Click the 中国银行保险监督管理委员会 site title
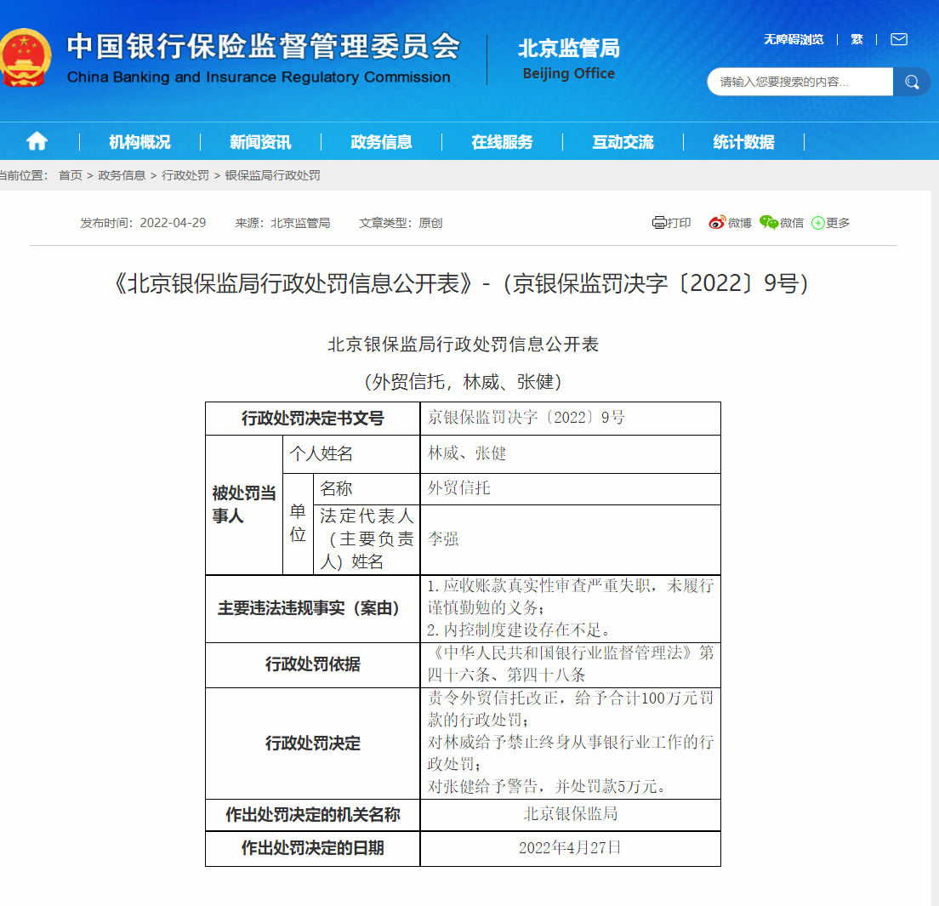 (x=264, y=46)
